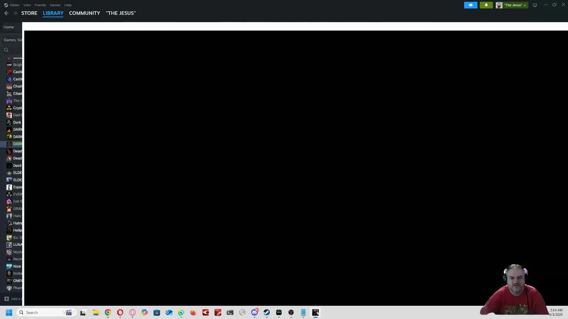Open the Steam icon in taskbar
The width and height of the screenshot is (568, 319).
pos(266,312)
